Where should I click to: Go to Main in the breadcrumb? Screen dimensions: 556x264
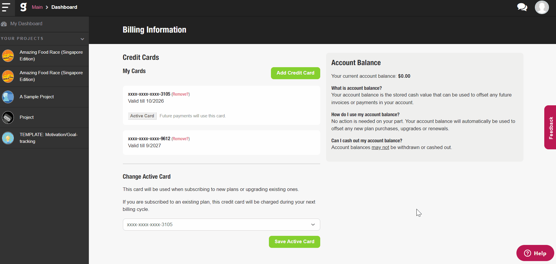pos(37,7)
